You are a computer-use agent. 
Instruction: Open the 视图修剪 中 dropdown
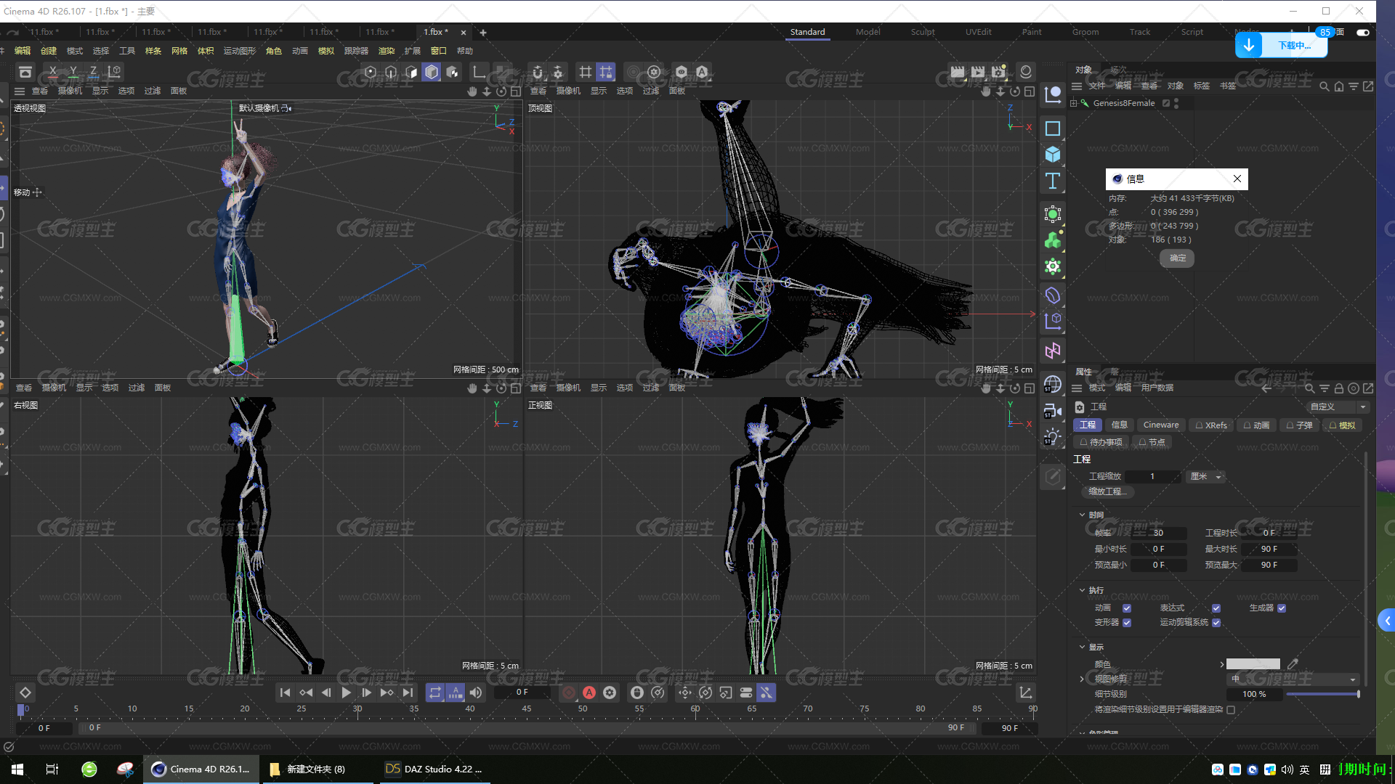click(1293, 679)
